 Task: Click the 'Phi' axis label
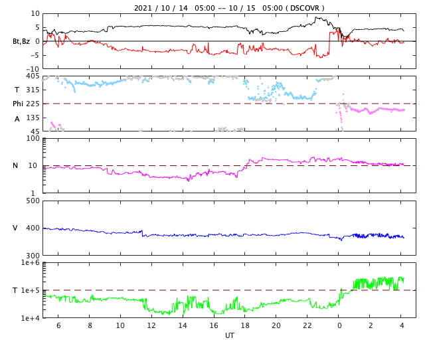coord(18,104)
